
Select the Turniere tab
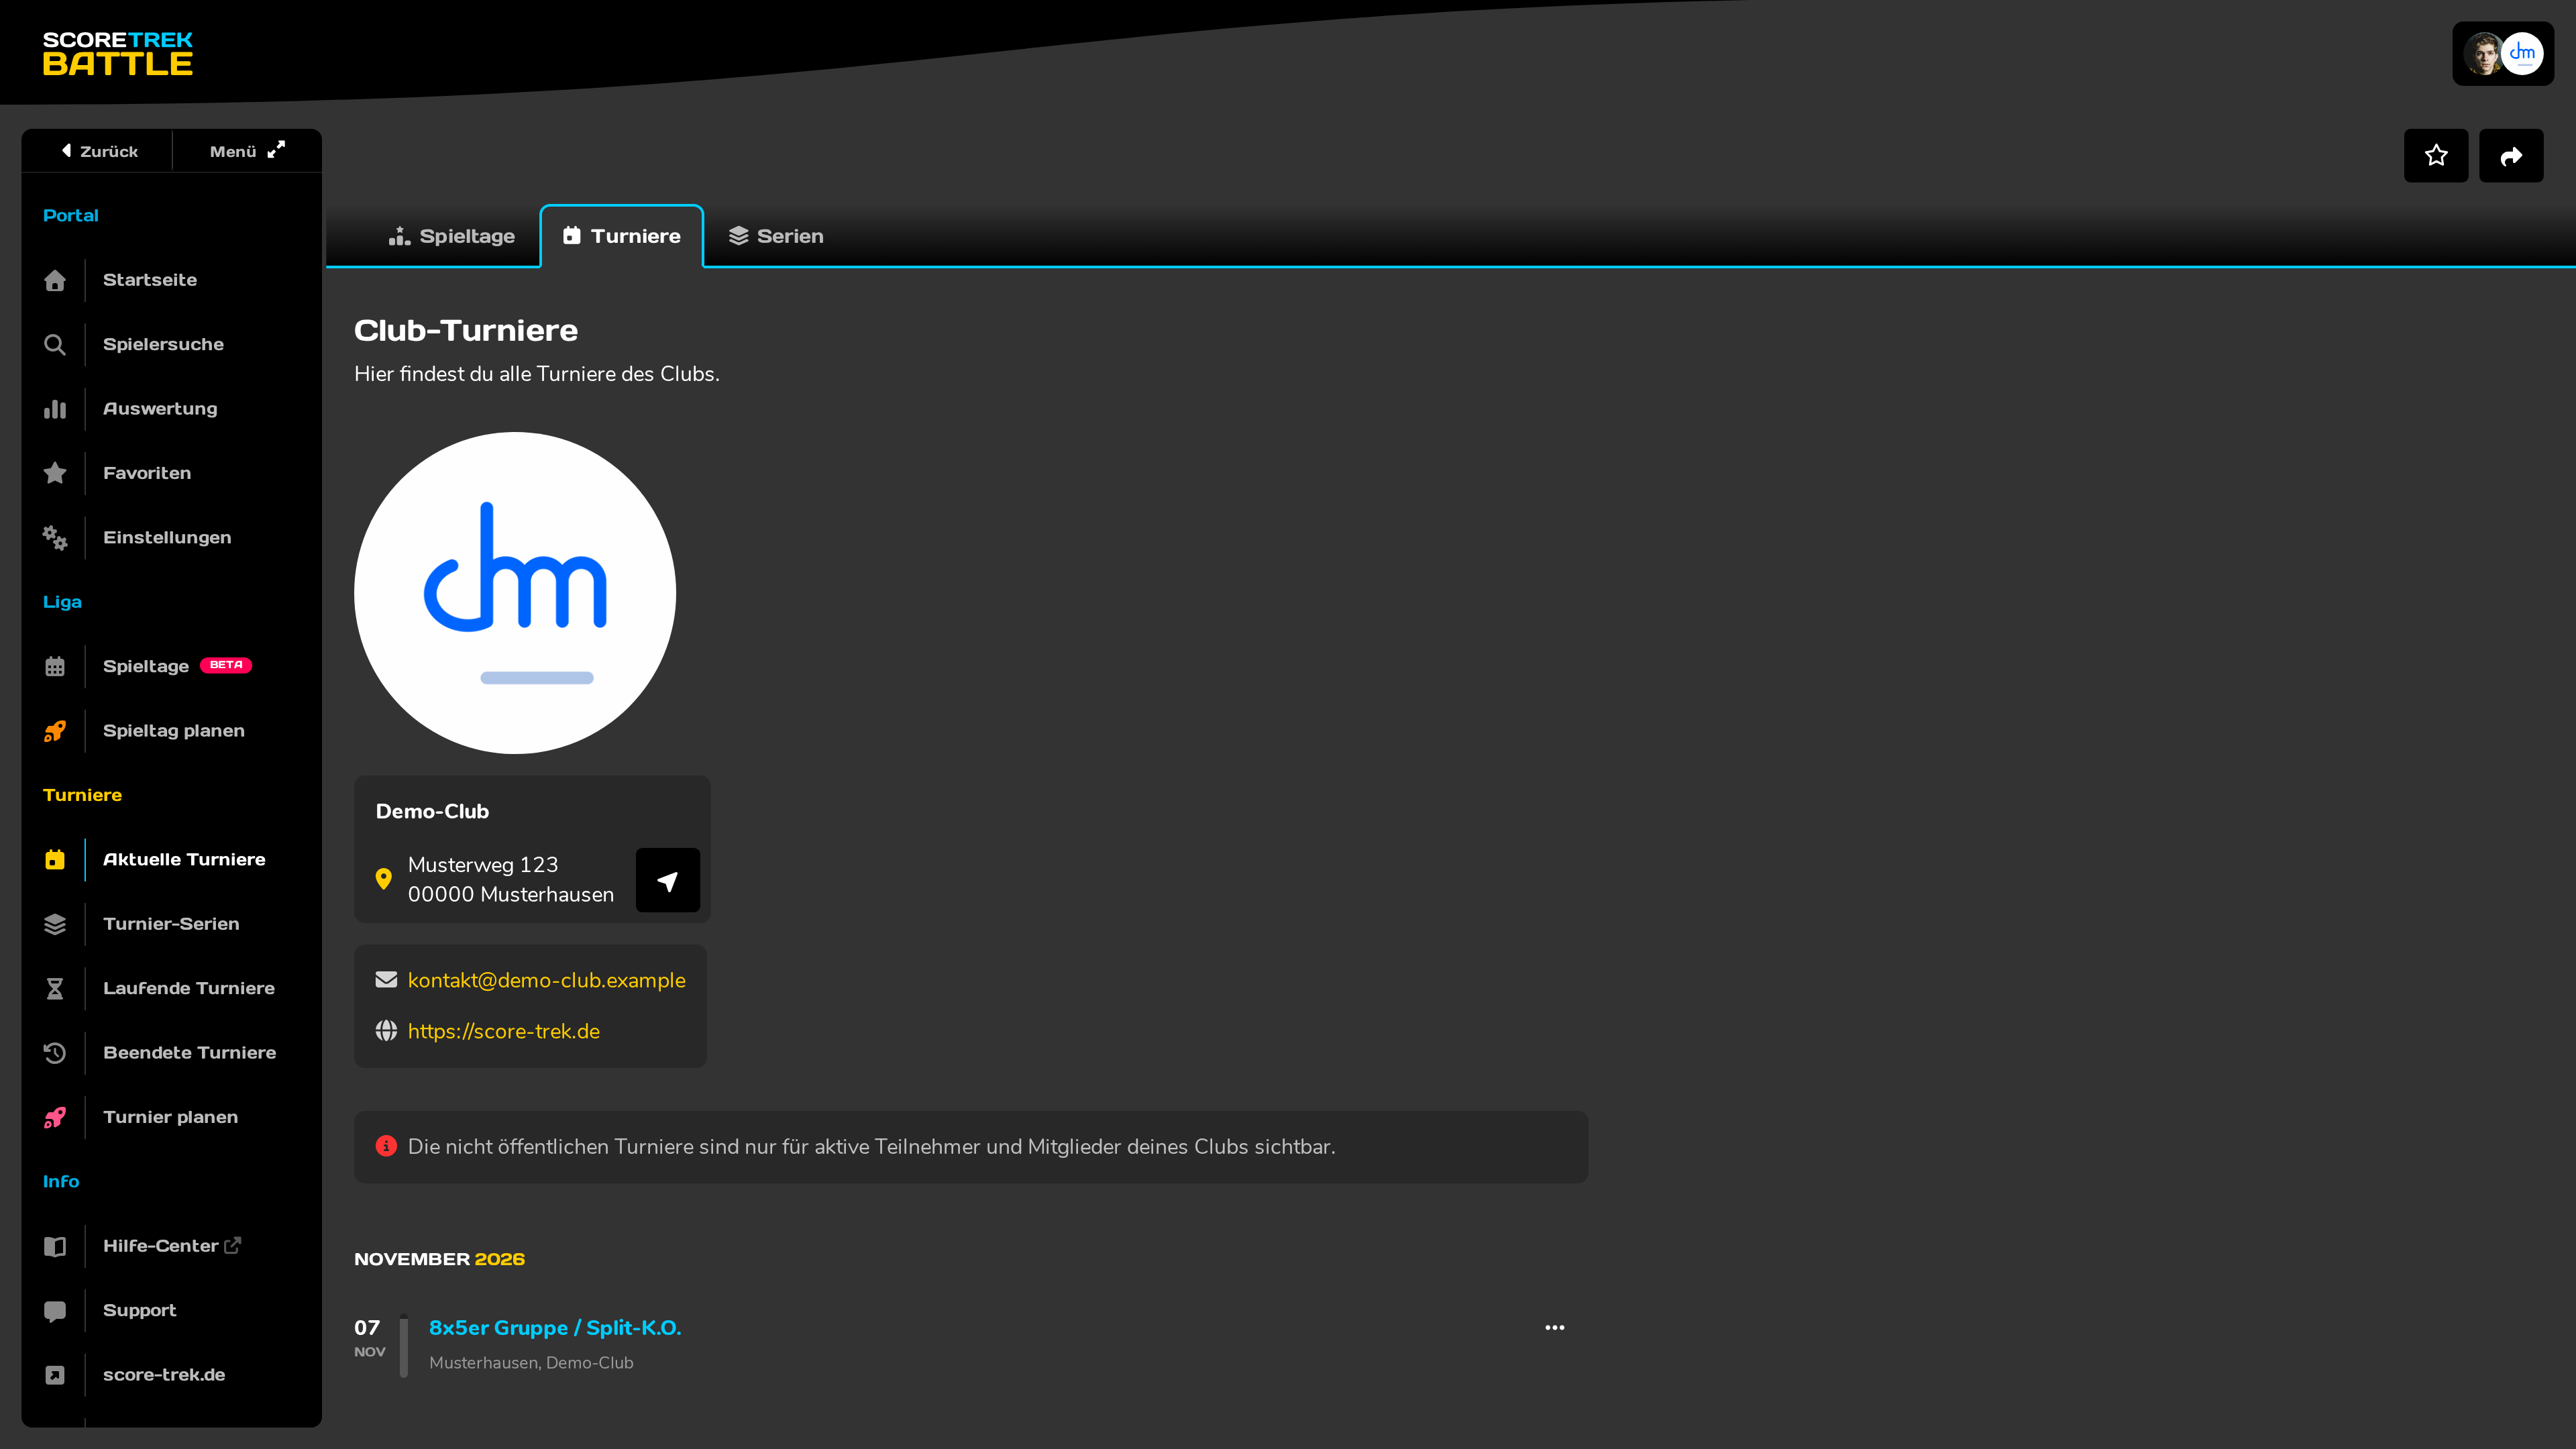pos(622,236)
